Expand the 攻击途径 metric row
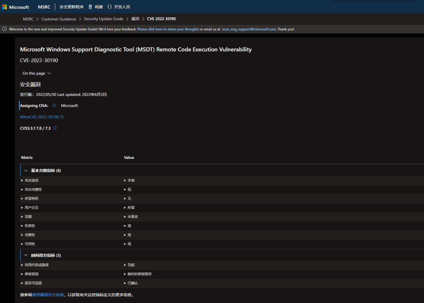 (30, 180)
